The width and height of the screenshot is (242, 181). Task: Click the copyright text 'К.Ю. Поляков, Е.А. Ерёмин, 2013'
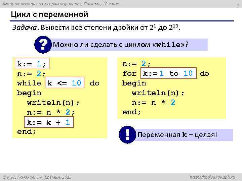pyautogui.click(x=37, y=177)
